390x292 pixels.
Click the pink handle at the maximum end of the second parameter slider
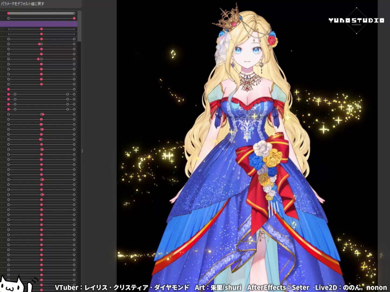pos(74,18)
